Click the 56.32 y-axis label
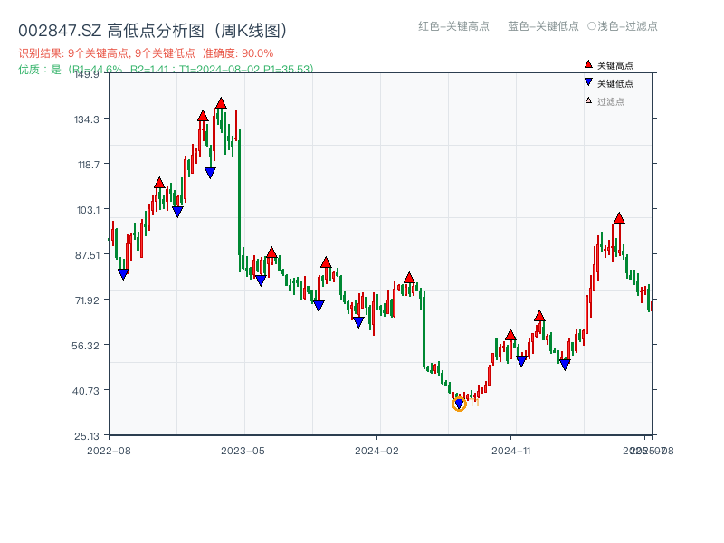 click(x=85, y=346)
